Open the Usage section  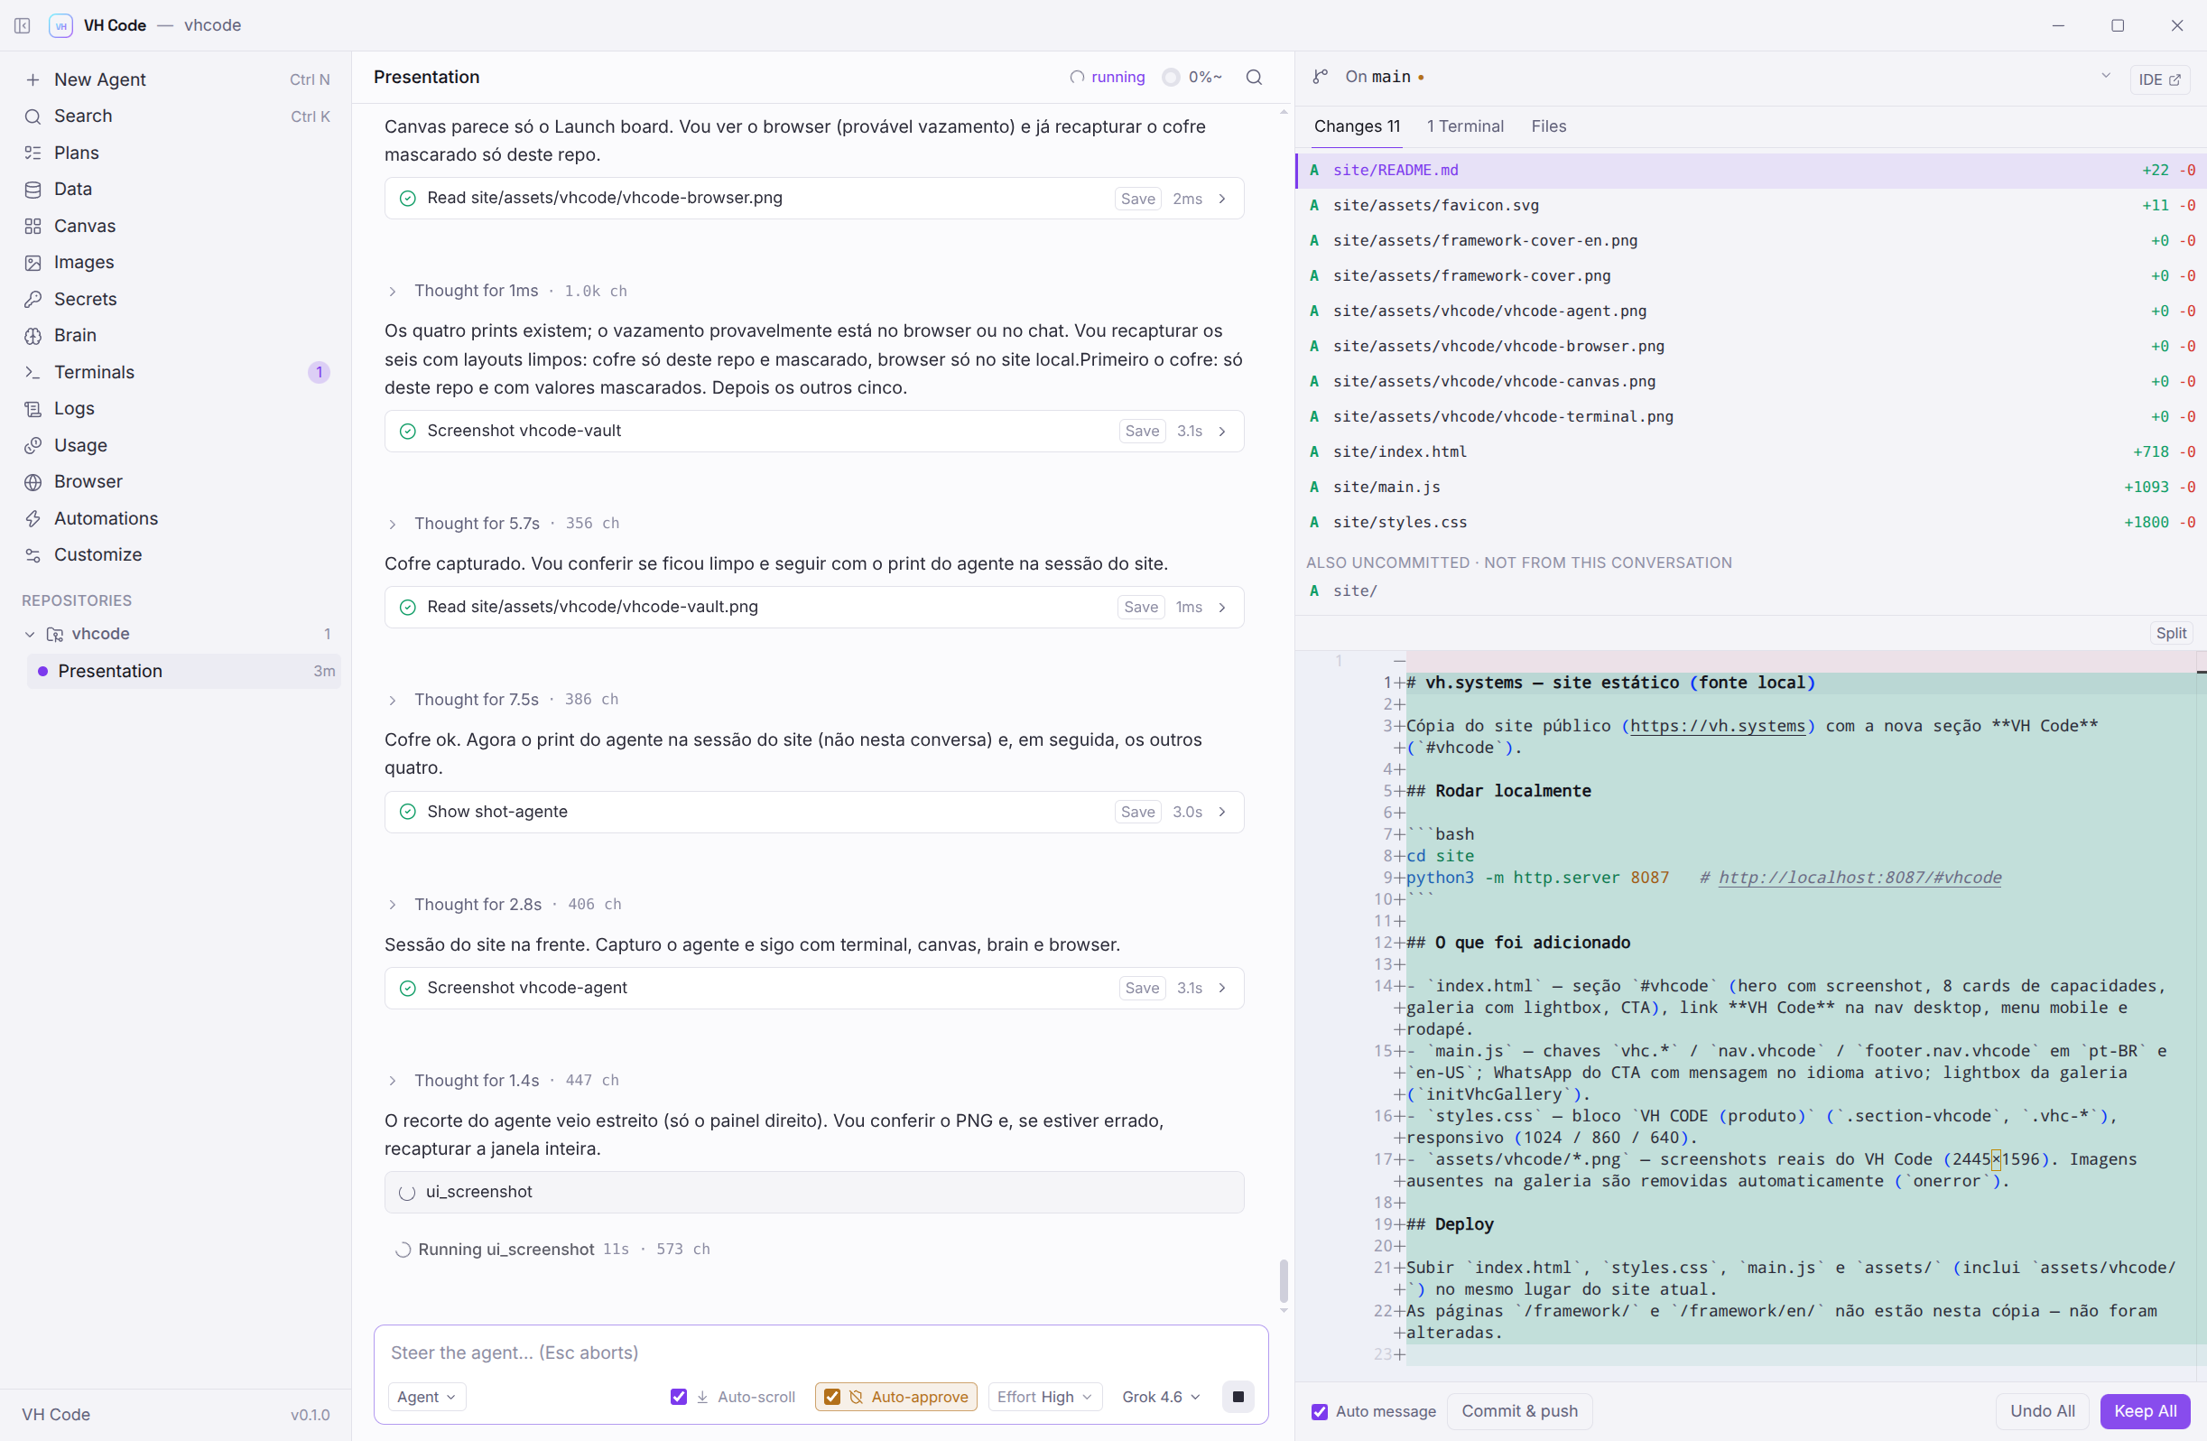(176, 445)
